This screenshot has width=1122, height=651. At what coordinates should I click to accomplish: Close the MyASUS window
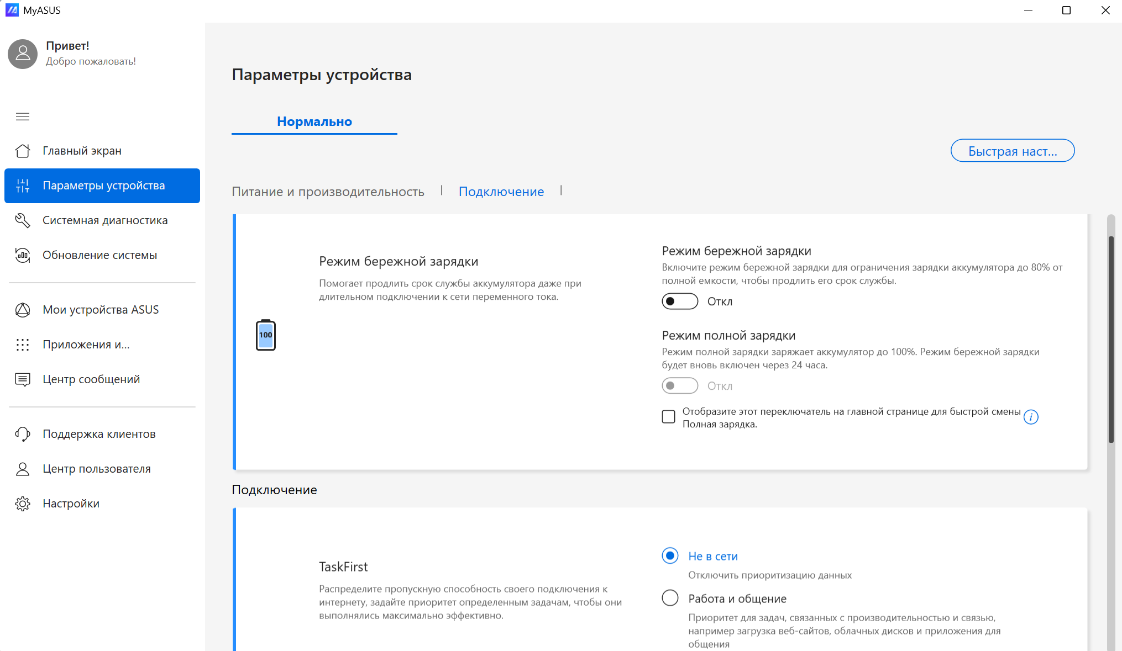point(1105,10)
